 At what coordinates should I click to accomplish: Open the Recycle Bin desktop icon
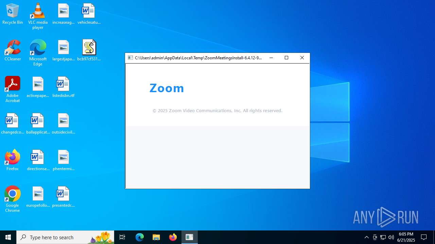(x=13, y=14)
